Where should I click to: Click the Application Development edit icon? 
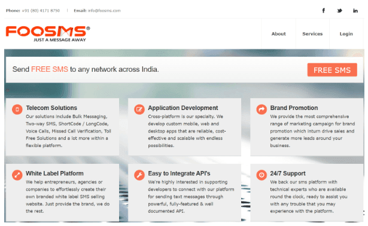[x=139, y=109]
